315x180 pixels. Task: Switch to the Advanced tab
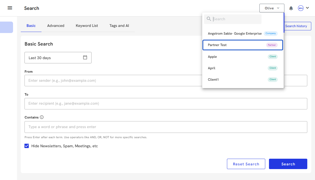point(56,26)
